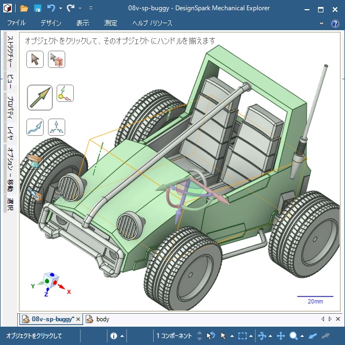
Task: Open the Undo history dropdown arrow
Action: click(60, 9)
